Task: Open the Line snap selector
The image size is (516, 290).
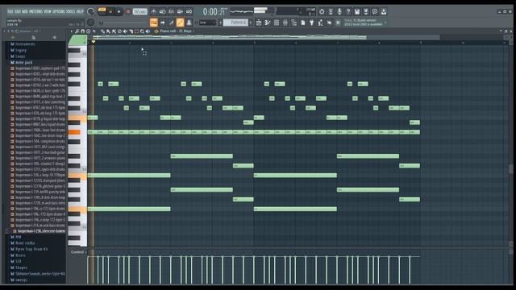Action: 207,23
